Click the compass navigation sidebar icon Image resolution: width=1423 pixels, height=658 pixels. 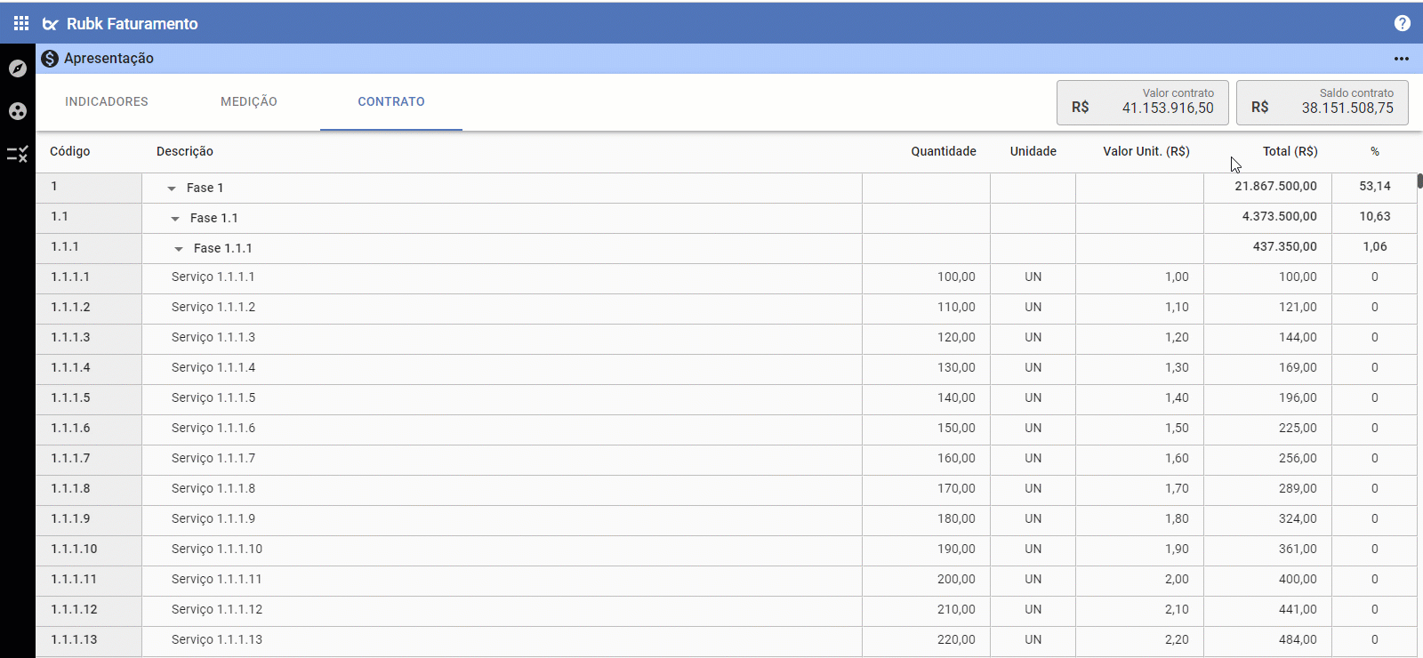coord(18,68)
